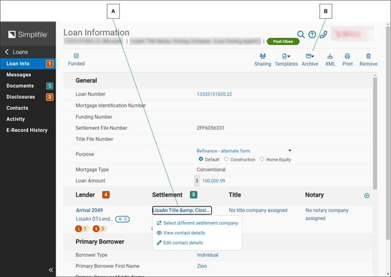This screenshot has width=391, height=277.
Task: Click the Simplifile logo
Action: tap(28, 34)
